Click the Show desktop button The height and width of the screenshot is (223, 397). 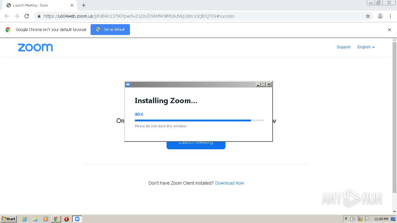point(394,219)
